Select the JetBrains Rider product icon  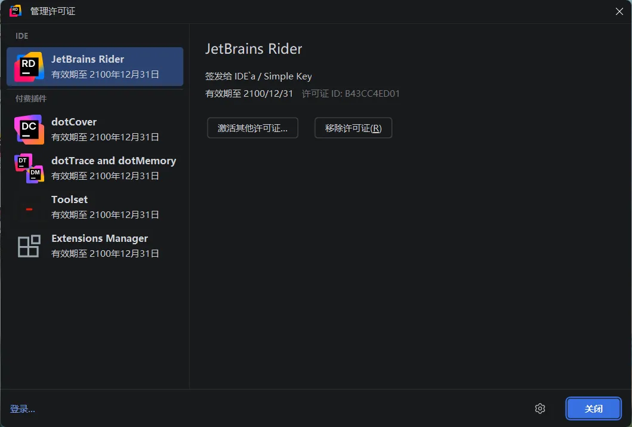(29, 67)
